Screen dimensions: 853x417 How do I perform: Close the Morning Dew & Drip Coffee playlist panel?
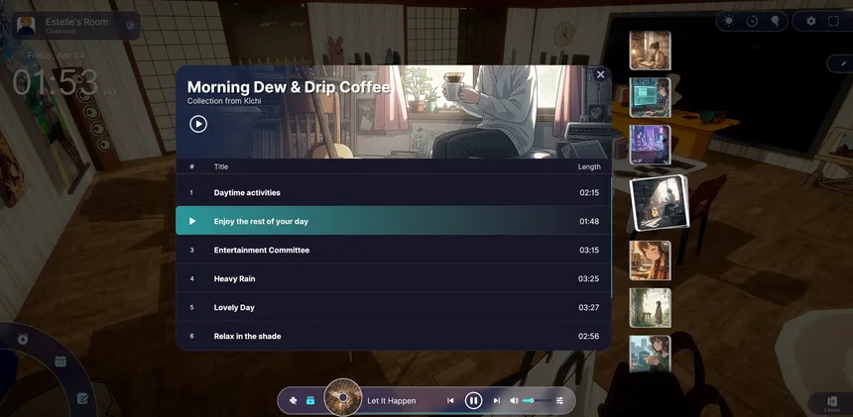click(601, 74)
